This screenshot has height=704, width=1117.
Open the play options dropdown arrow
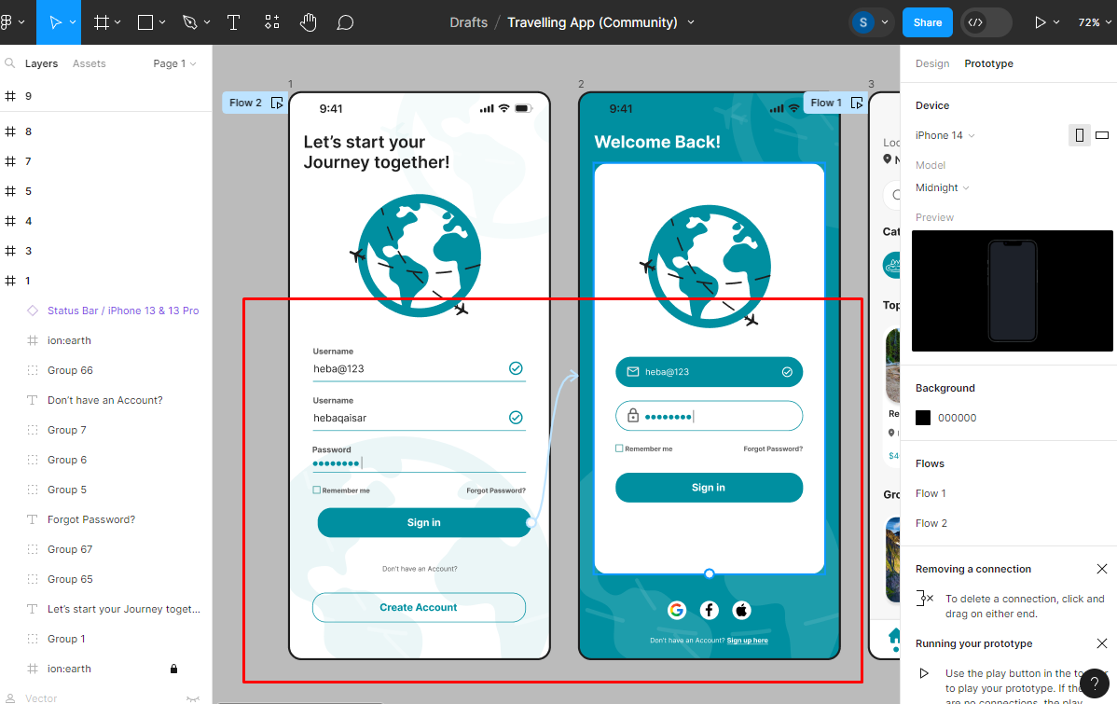pos(1056,22)
